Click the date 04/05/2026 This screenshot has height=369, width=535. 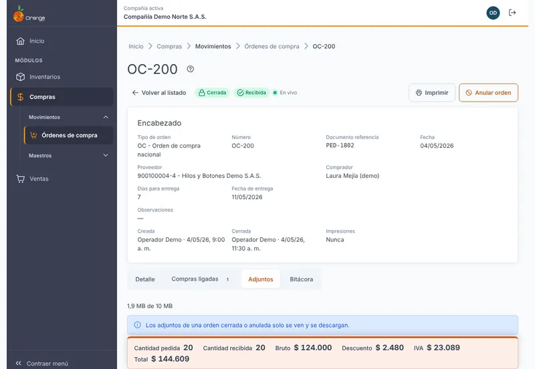437,146
